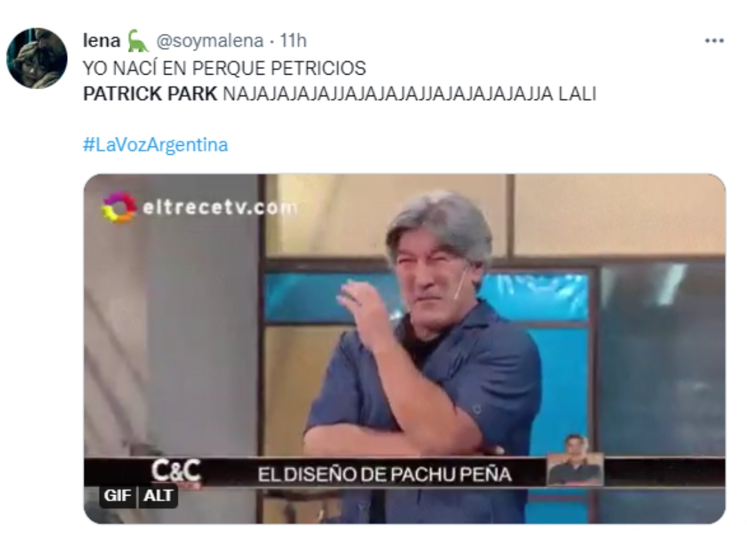Click the EL DISEÑO DE PACHU PEÑA caption
The width and height of the screenshot is (747, 553).
pos(385,474)
